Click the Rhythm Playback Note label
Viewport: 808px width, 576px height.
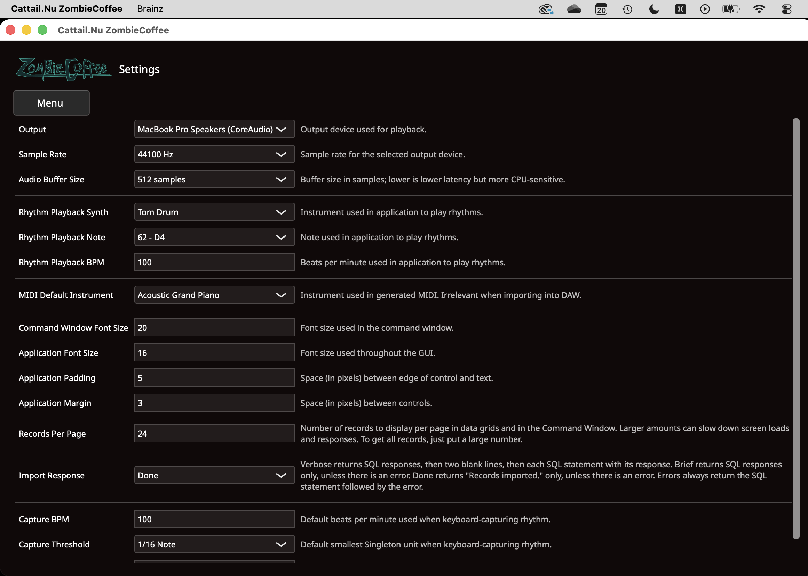coord(62,237)
